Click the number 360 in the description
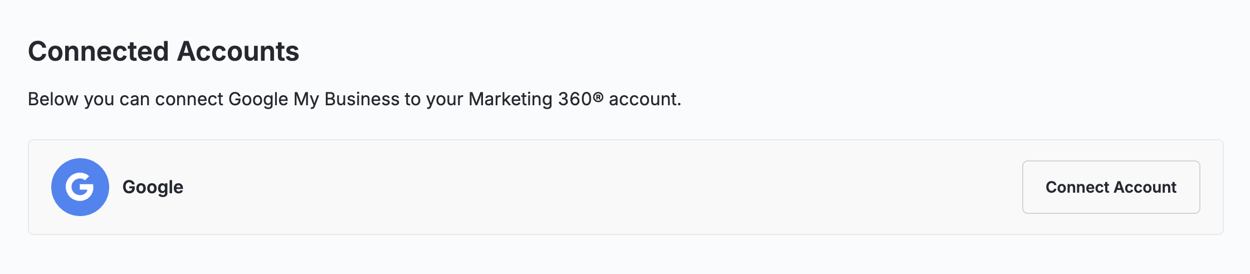This screenshot has width=1250, height=274. coord(574,99)
